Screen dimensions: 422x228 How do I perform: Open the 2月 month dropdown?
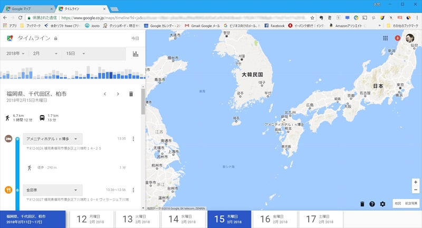click(45, 54)
